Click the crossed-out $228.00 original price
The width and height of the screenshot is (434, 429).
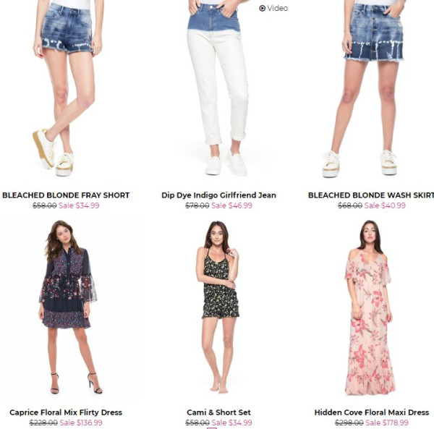(x=43, y=422)
